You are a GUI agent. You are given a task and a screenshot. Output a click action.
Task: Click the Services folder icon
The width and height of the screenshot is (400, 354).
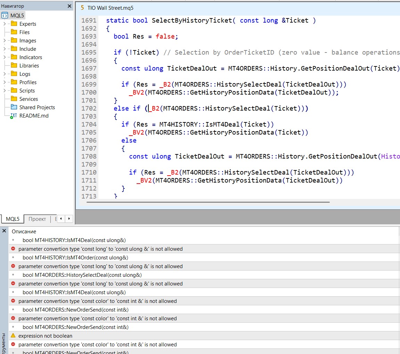14,99
